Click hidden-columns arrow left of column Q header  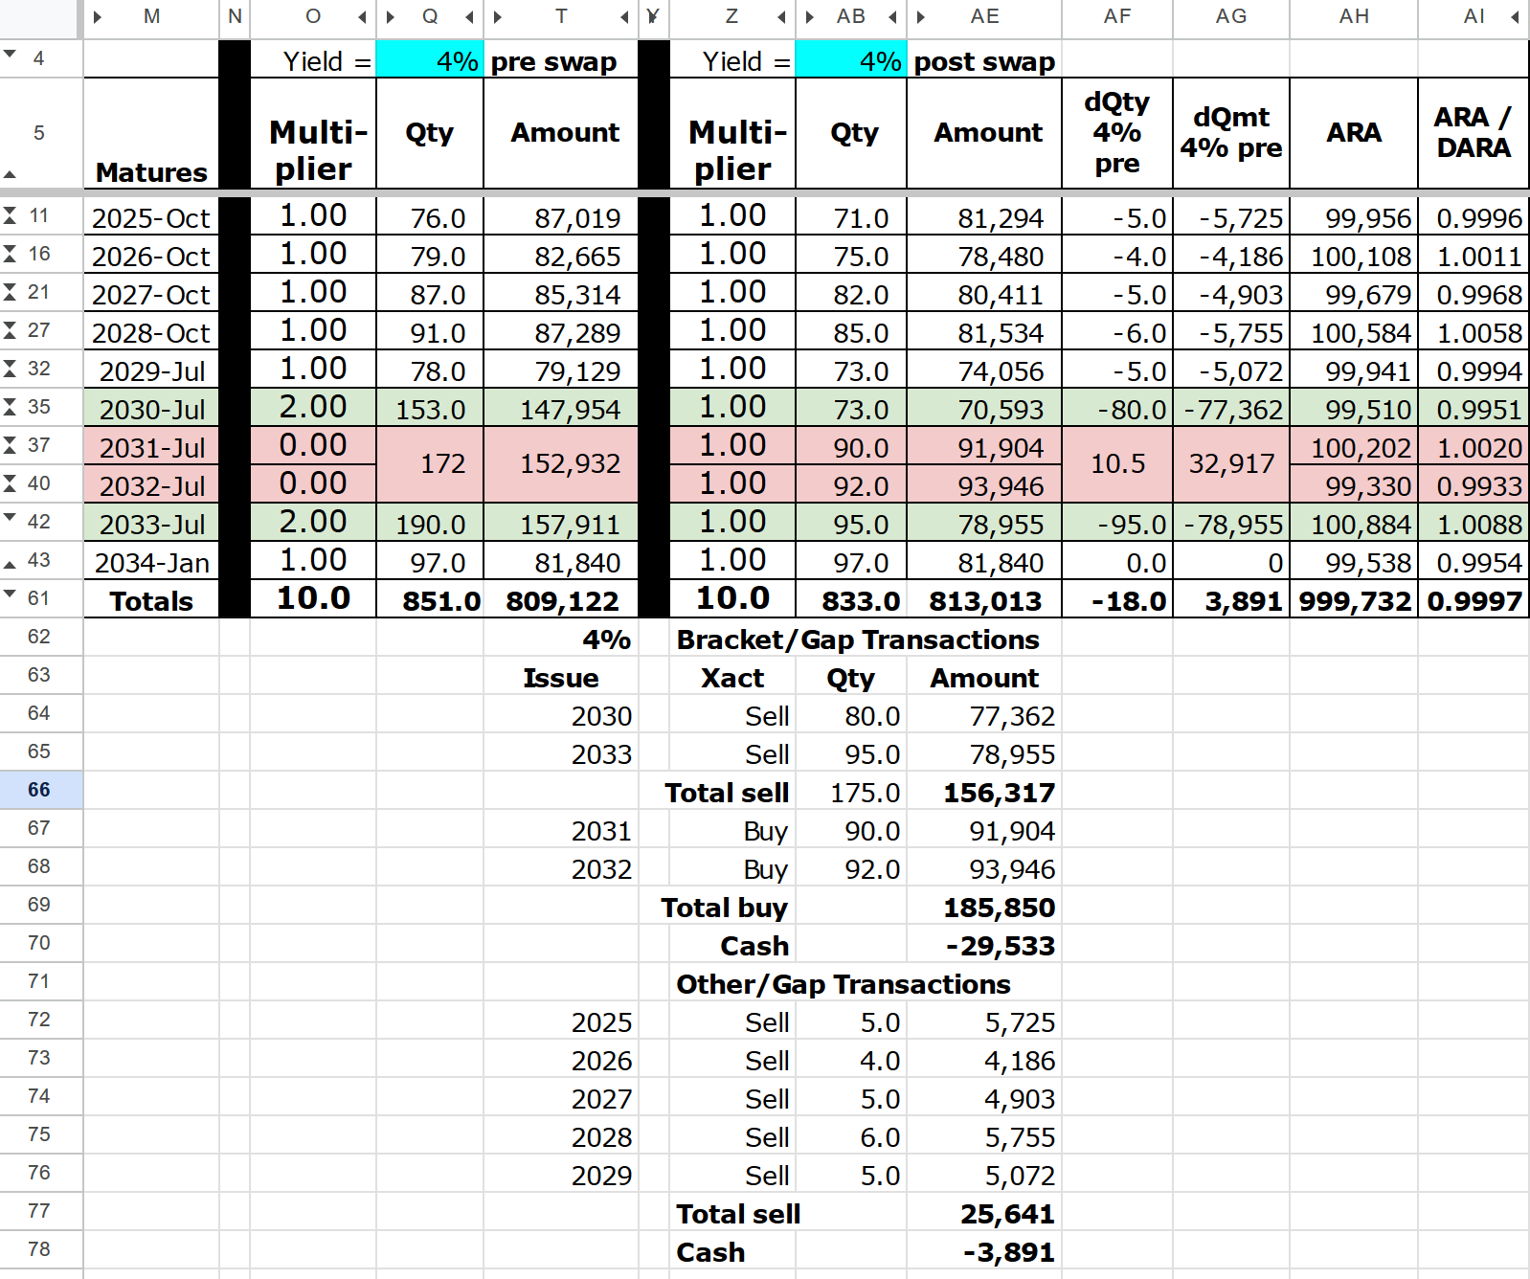[x=391, y=17]
